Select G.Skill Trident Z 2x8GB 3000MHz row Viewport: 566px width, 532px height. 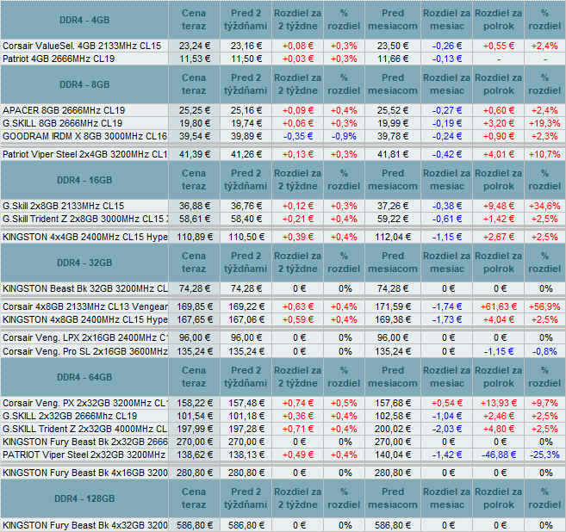(x=283, y=219)
